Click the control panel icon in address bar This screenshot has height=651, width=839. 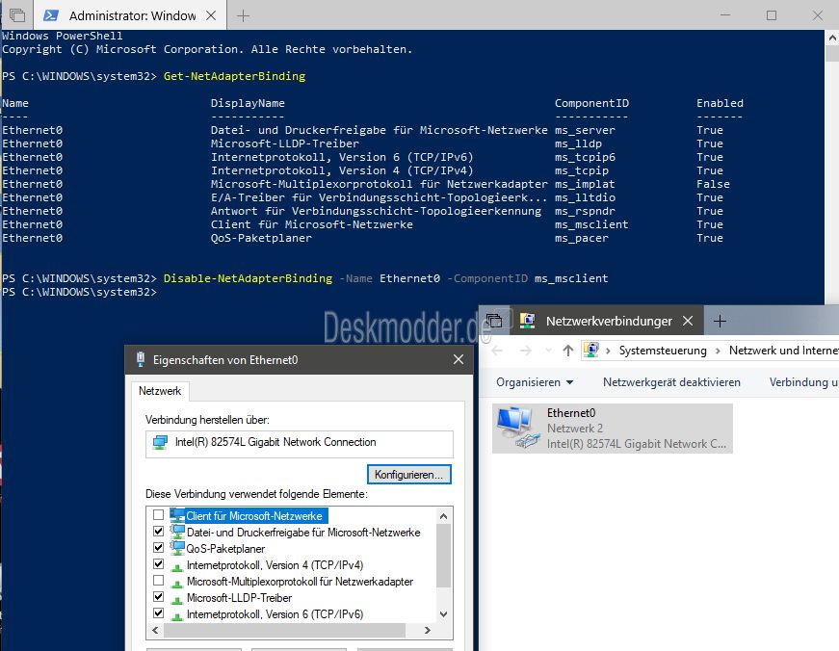point(591,350)
